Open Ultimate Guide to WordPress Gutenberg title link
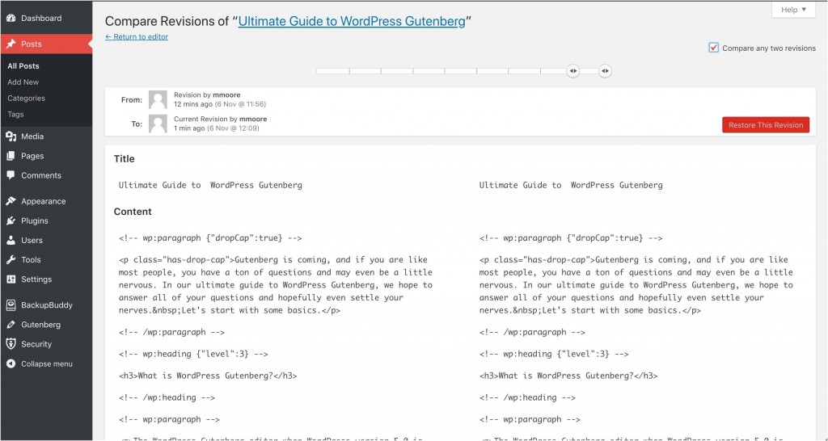Screen dimensions: 828x441 pyautogui.click(x=352, y=21)
